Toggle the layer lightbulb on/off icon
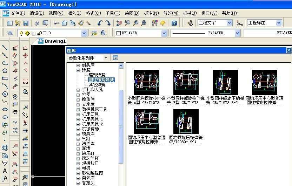Viewport: 292px width, 186px height. click(x=21, y=33)
